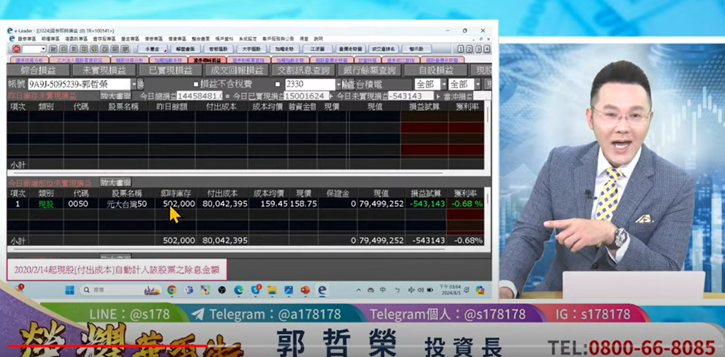The width and height of the screenshot is (725, 357).
Task: Open Google Chrome from taskbar
Action: tap(172, 291)
